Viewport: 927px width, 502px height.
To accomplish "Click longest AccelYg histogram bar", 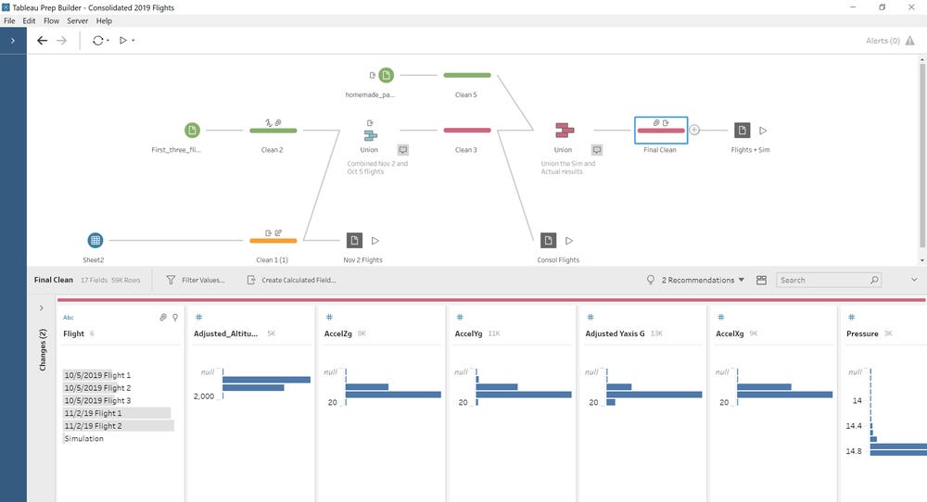I will [x=524, y=395].
